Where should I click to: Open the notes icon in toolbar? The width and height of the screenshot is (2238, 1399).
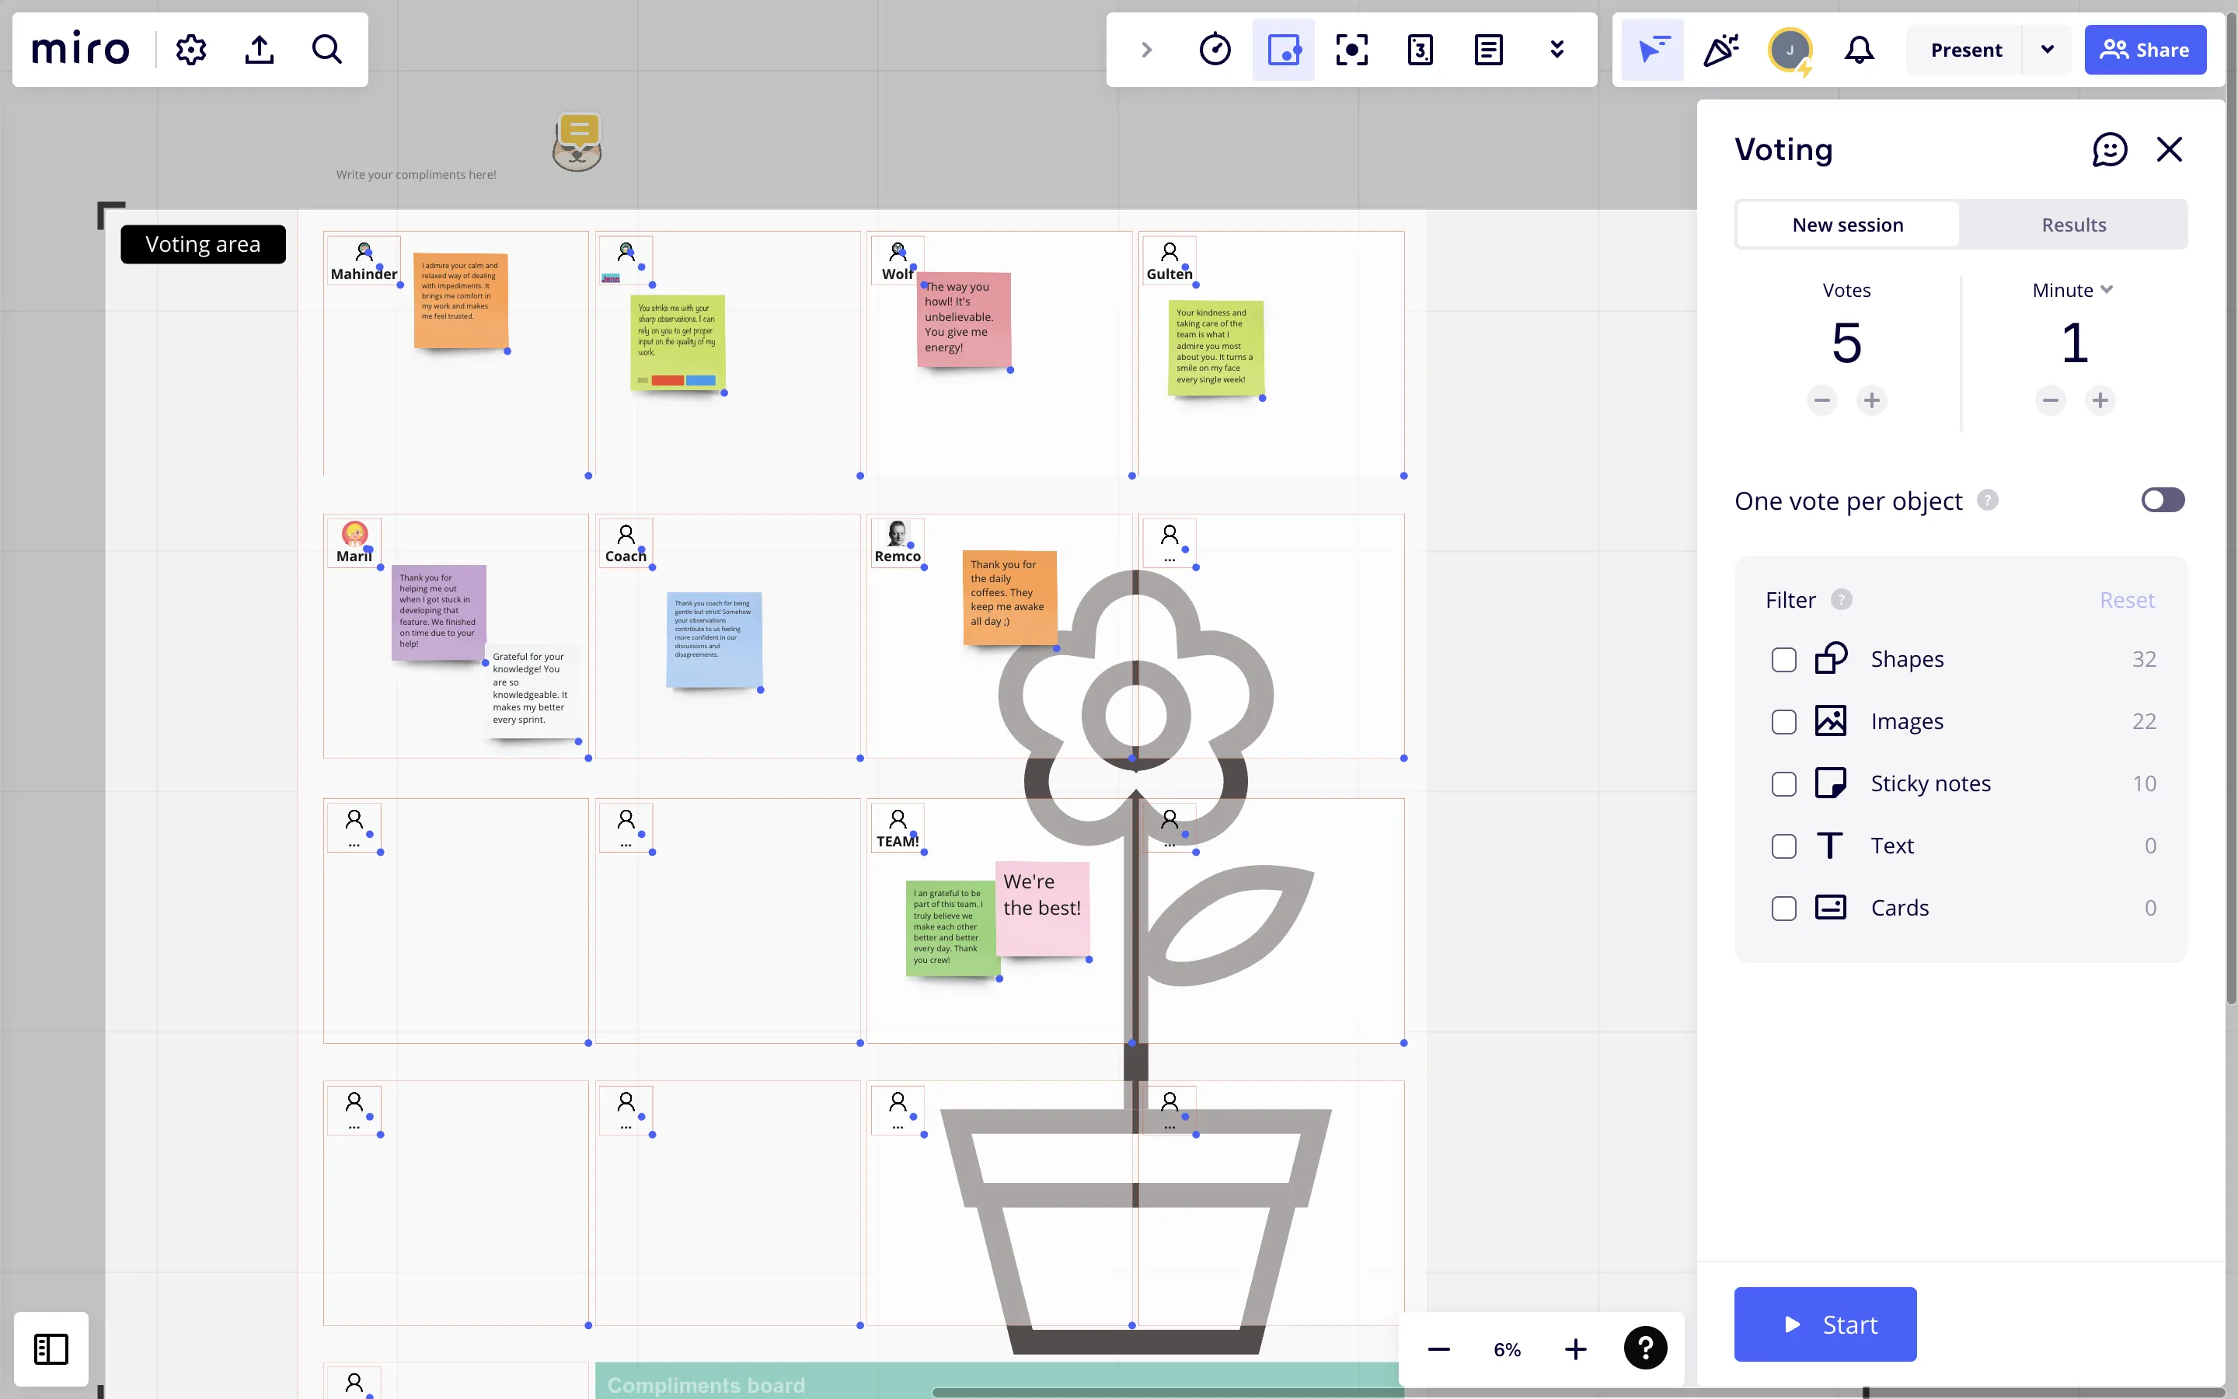[x=1488, y=50]
